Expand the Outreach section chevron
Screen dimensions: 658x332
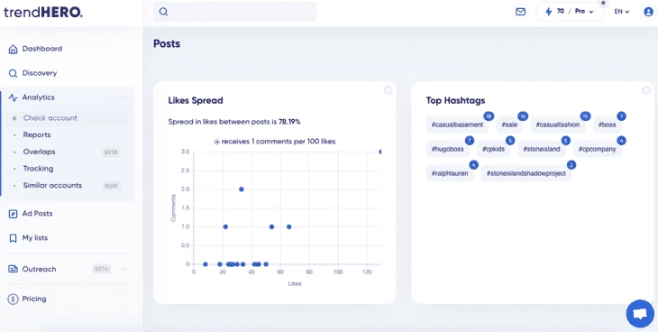(x=123, y=270)
